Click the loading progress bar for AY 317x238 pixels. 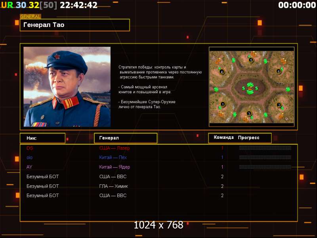coord(265,167)
